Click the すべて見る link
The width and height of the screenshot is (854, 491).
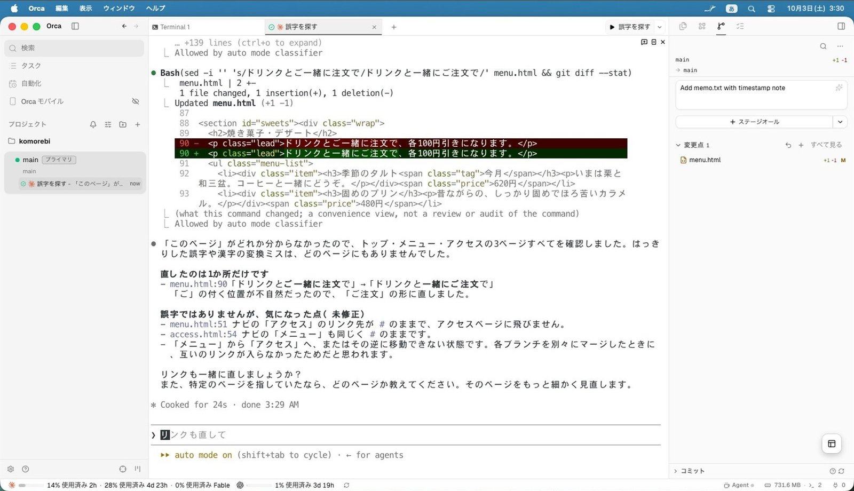point(826,145)
